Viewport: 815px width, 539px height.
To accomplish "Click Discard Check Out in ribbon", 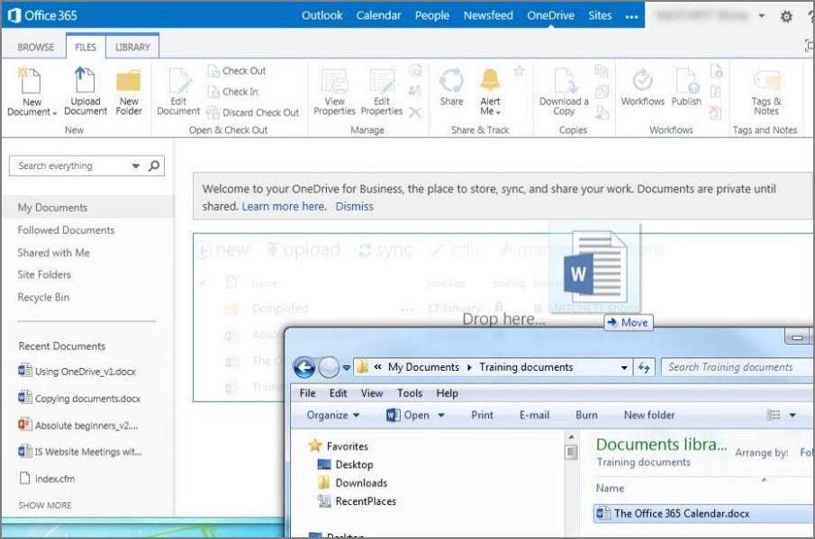I will click(x=253, y=112).
